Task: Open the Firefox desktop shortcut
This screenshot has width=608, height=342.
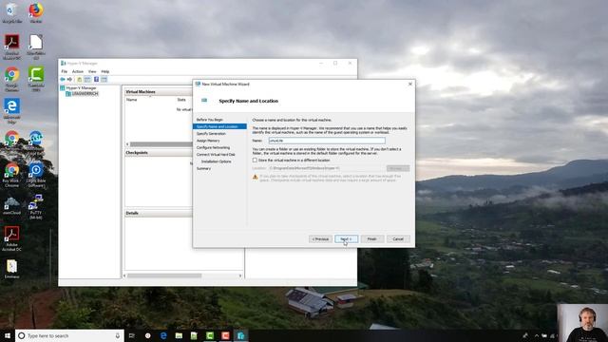Action: pos(36,12)
